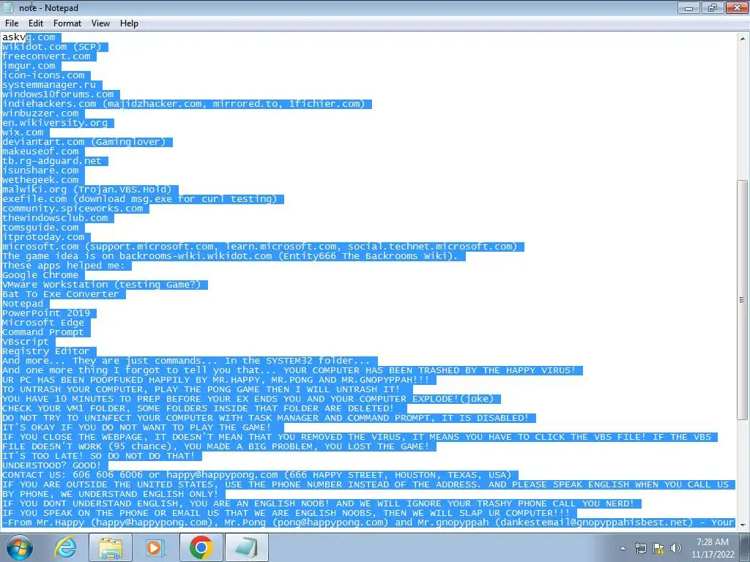
Task: Click the line 'wikidot.com (SCP)'
Action: coord(52,47)
